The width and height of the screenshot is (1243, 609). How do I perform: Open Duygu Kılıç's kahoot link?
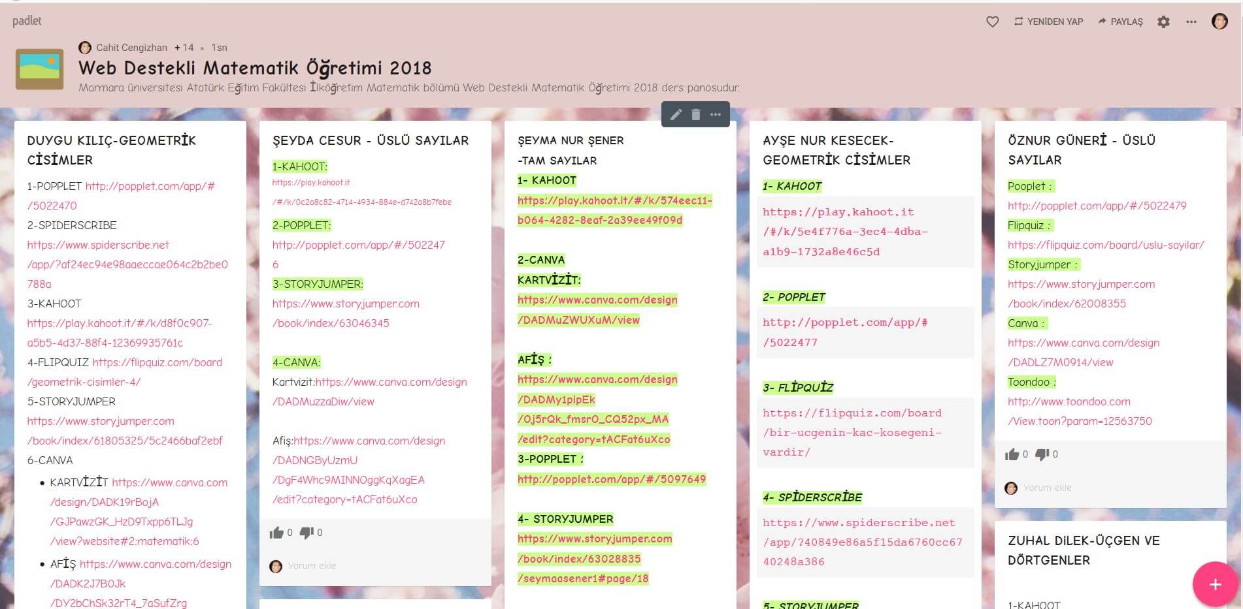click(120, 333)
